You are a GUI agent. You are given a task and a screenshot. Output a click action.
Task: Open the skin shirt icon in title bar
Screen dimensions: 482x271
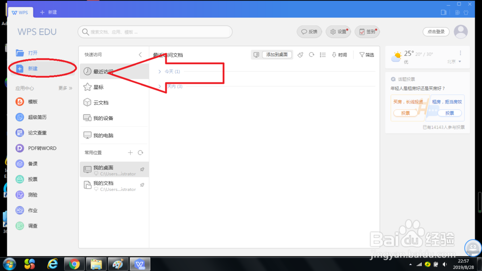[466, 13]
